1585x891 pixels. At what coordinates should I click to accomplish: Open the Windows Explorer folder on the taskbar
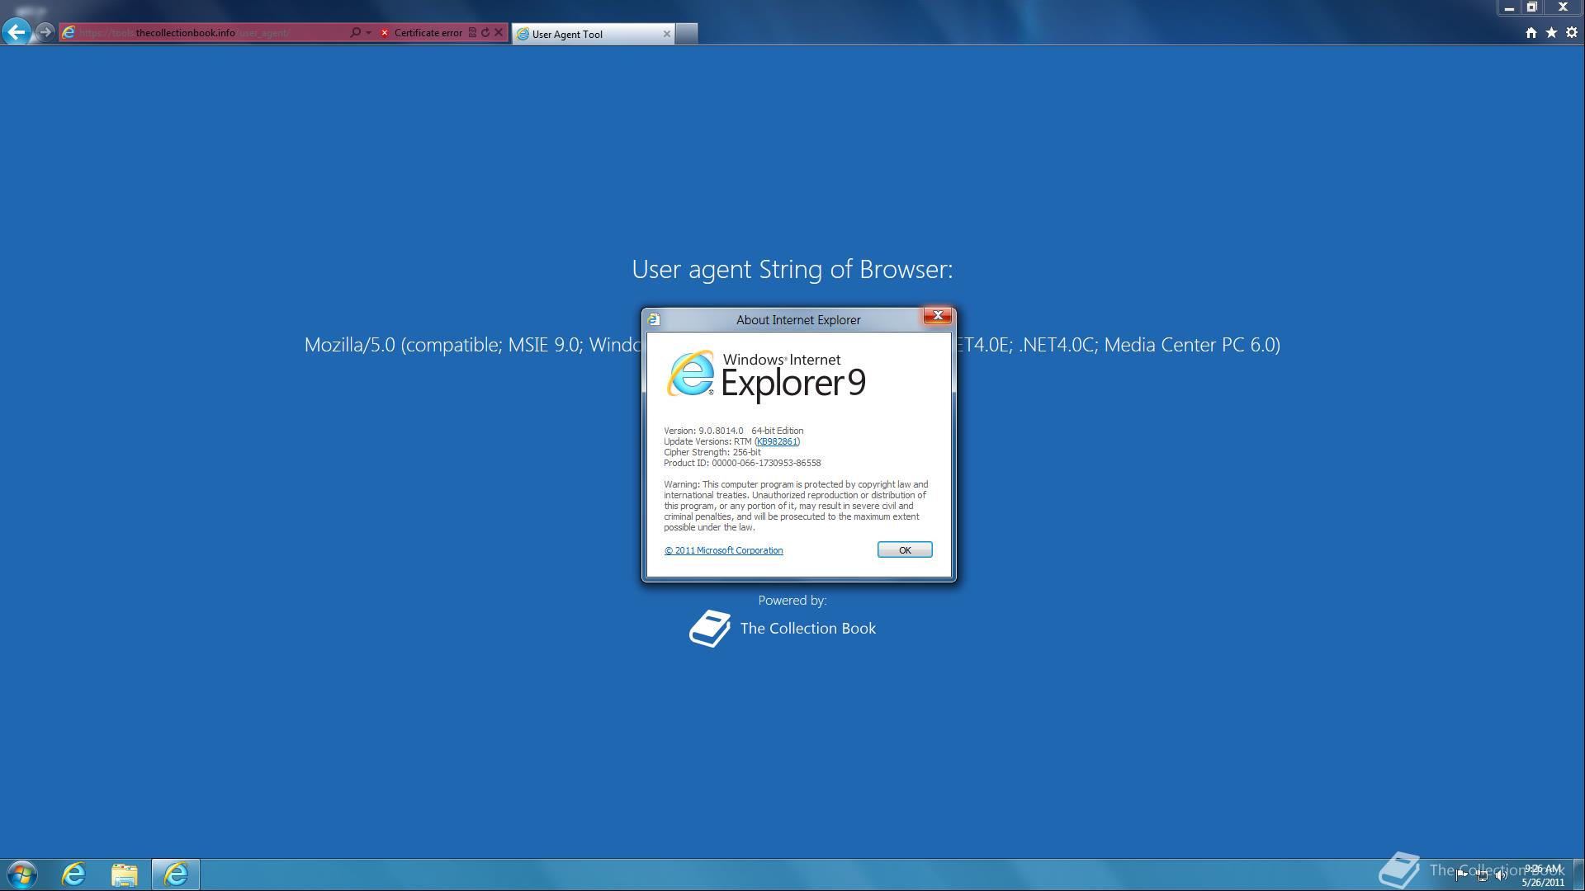pyautogui.click(x=125, y=874)
